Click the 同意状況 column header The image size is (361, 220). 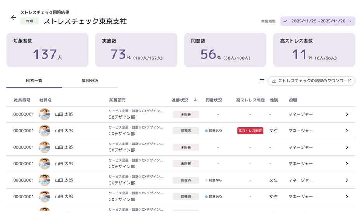point(213,100)
